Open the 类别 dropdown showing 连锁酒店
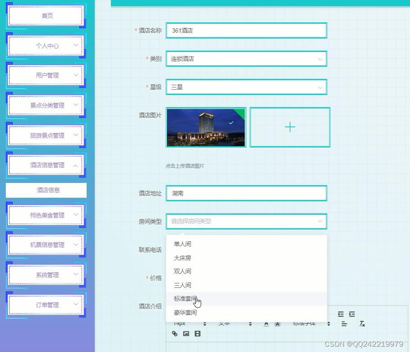The width and height of the screenshot is (410, 352). tap(246, 59)
